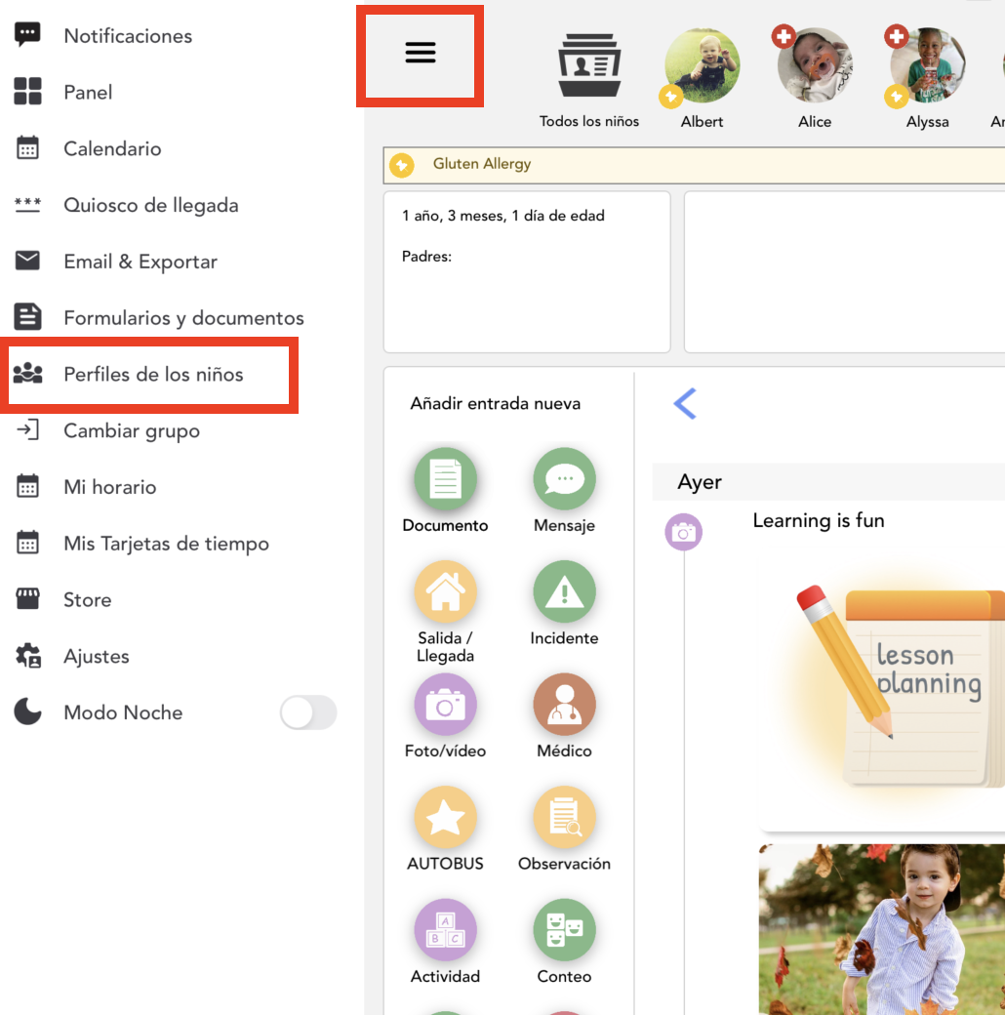Open the boy in leaves photo

tap(882, 929)
